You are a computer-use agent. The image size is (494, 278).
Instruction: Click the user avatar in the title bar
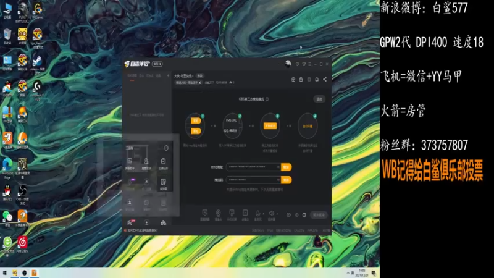[288, 64]
